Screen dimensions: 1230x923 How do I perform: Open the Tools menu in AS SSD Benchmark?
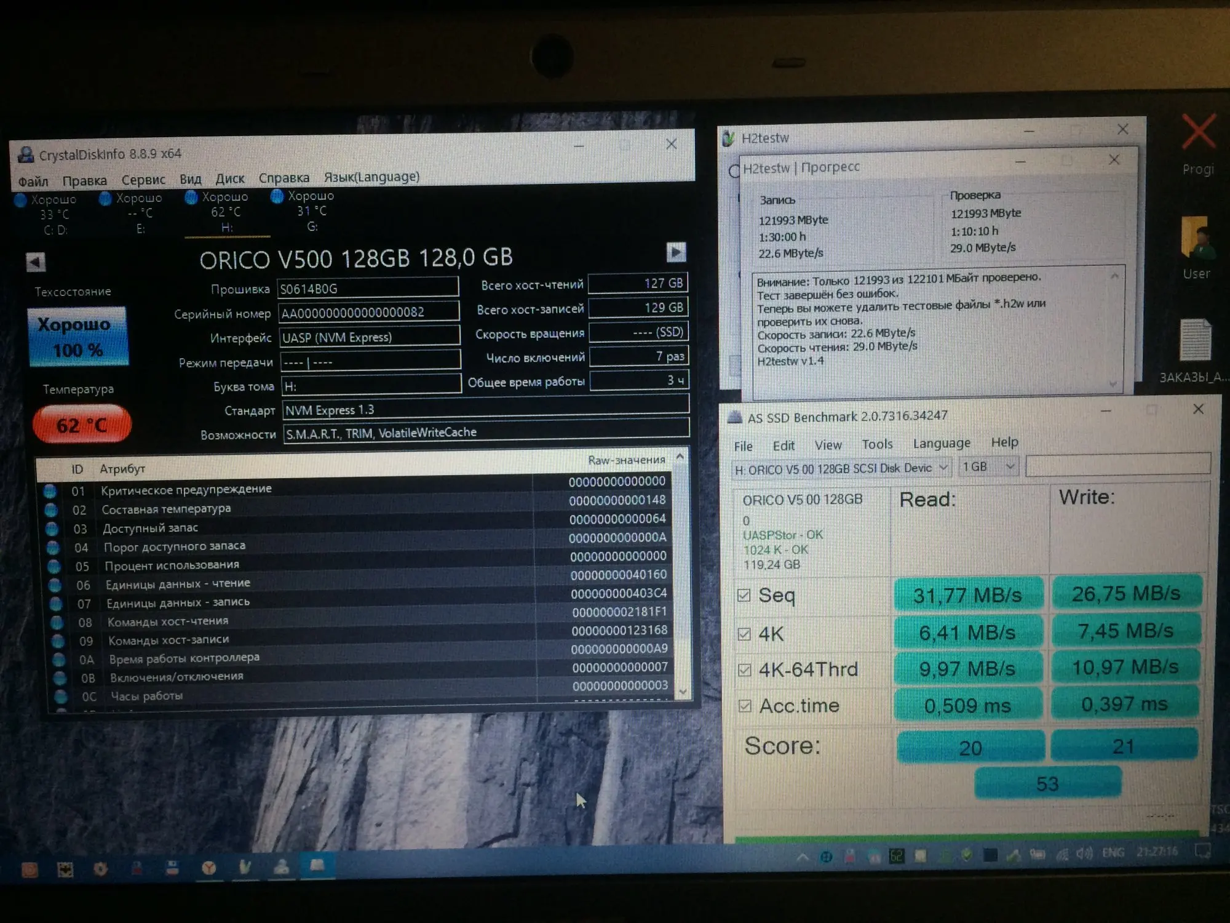876,444
